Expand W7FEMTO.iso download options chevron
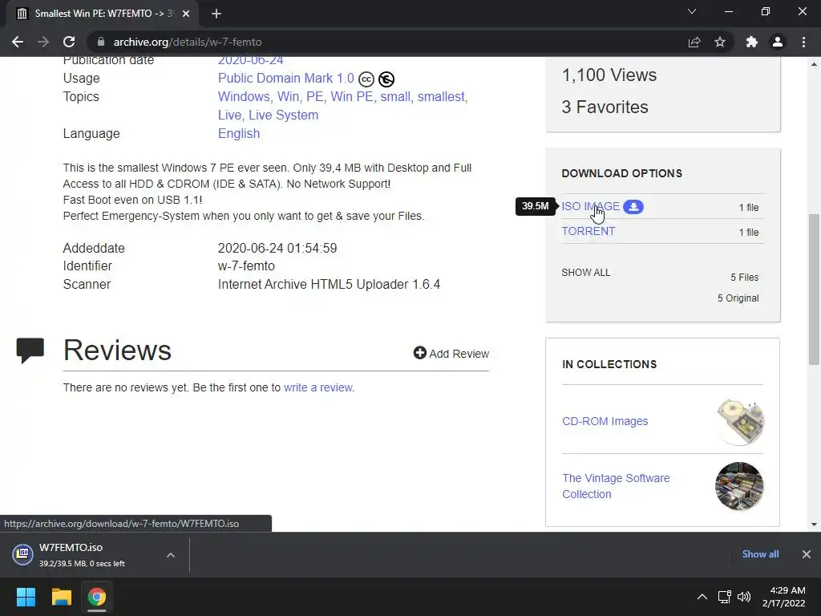 pos(171,555)
